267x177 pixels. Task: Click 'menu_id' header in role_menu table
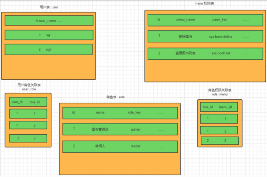coord(225,107)
